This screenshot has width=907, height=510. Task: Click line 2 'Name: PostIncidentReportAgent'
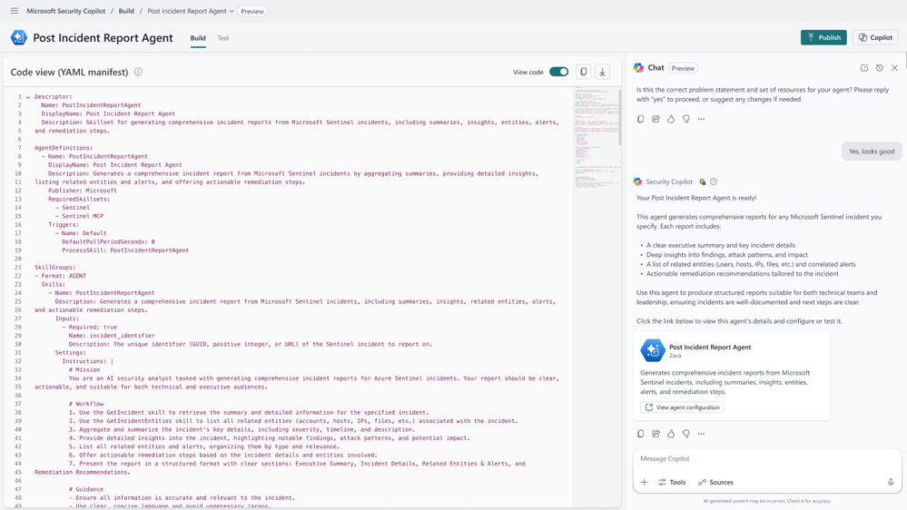91,105
